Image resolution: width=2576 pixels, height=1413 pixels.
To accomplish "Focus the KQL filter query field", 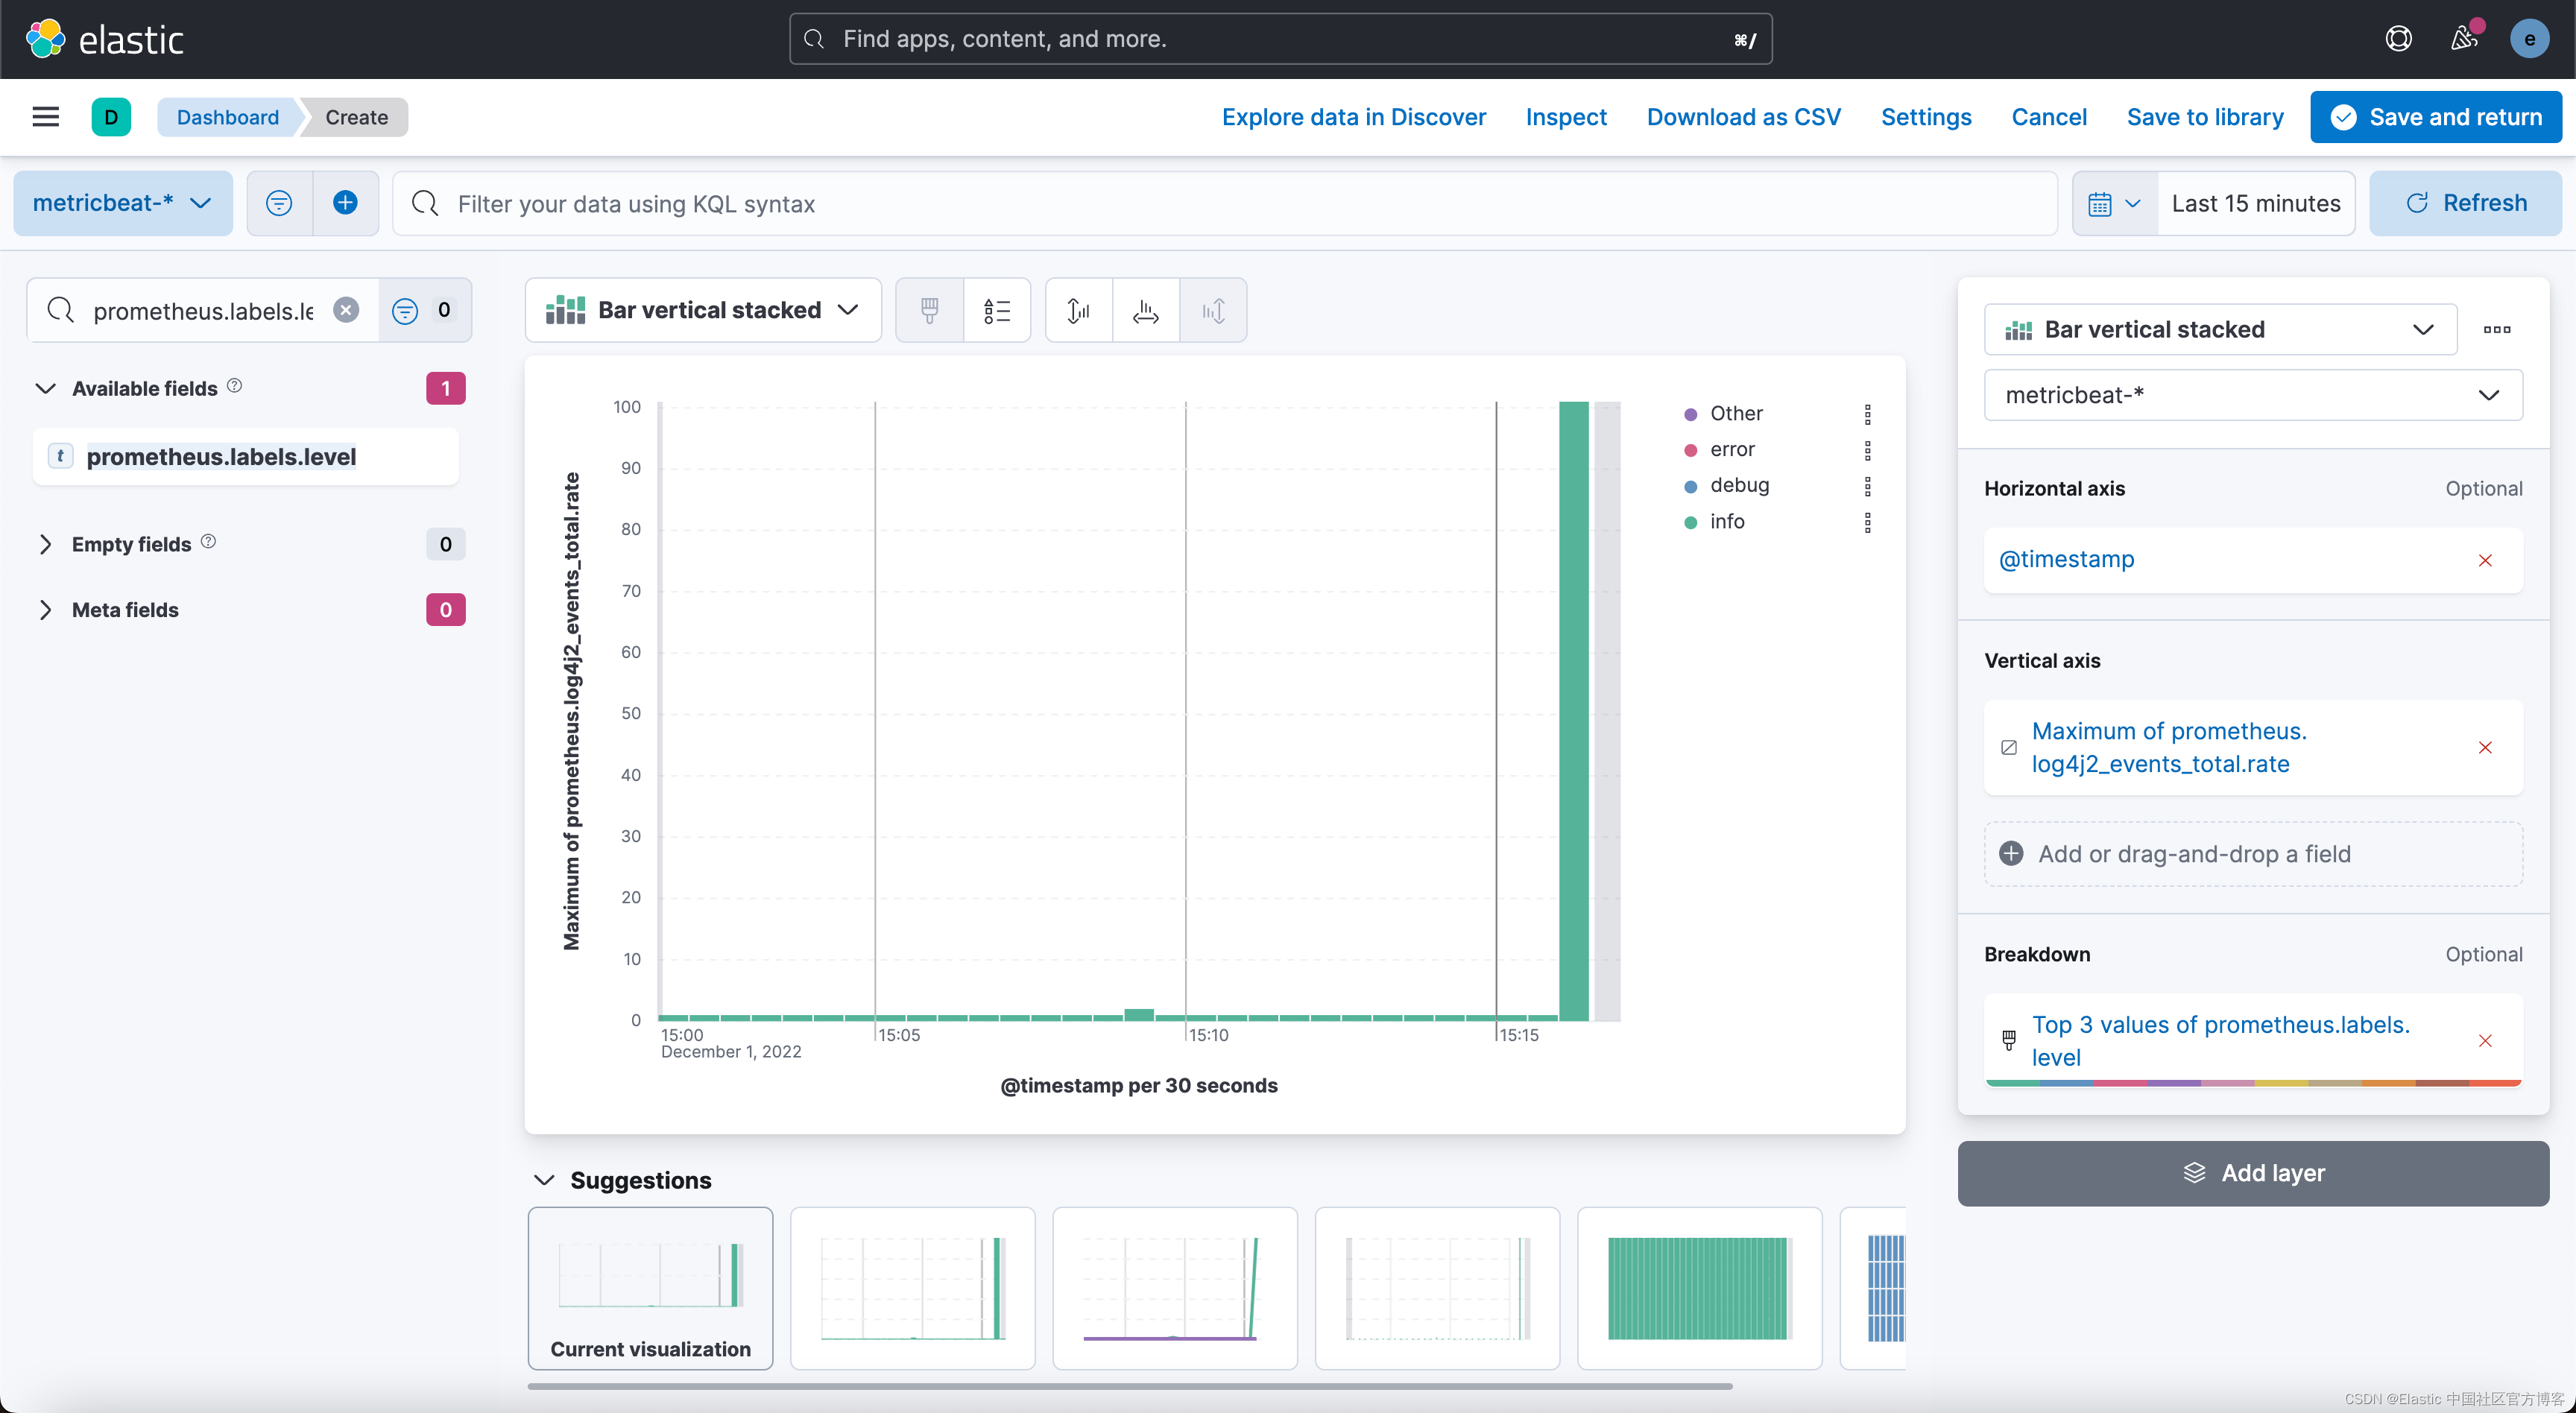I will tap(1225, 204).
